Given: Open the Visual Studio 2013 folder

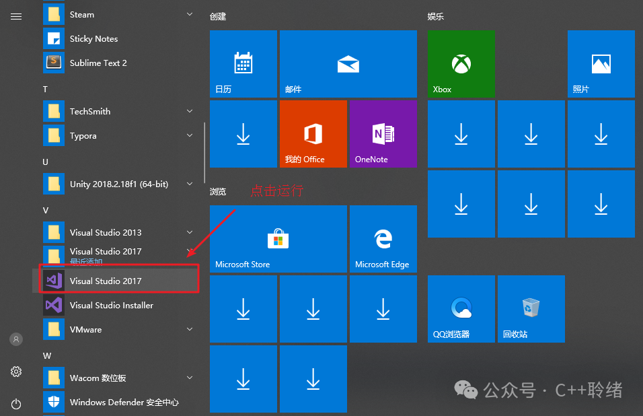Looking at the screenshot, I should pyautogui.click(x=119, y=233).
